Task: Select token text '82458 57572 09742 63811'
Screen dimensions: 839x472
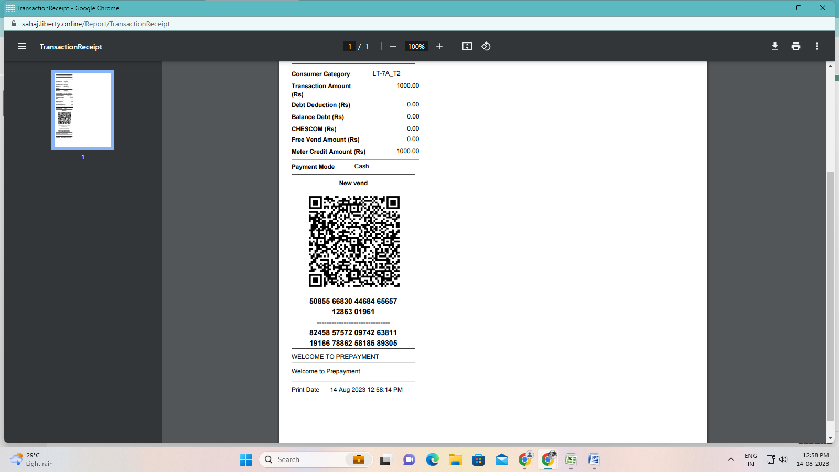Action: tap(353, 332)
